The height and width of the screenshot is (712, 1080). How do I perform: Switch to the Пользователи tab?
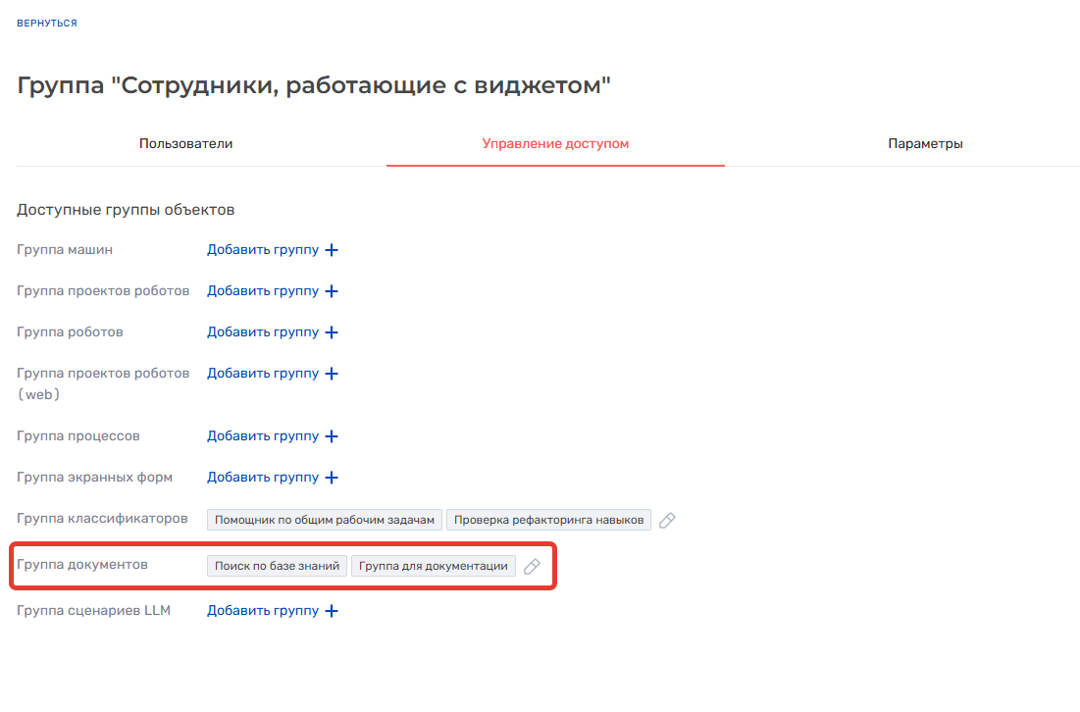tap(185, 144)
